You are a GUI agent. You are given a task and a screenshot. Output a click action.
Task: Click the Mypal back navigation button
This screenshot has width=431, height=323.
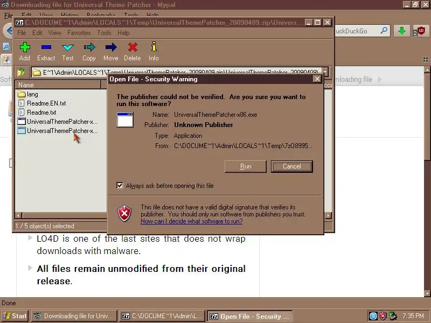coord(8,31)
